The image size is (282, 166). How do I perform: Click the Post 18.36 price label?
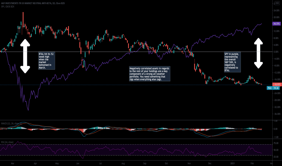coord(273,88)
